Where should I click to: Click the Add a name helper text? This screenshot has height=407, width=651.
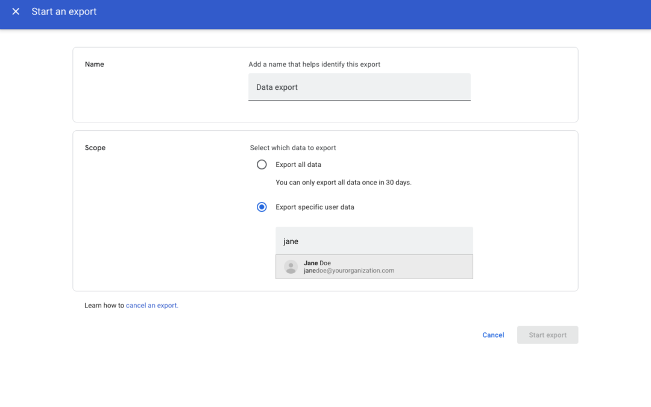coord(314,65)
